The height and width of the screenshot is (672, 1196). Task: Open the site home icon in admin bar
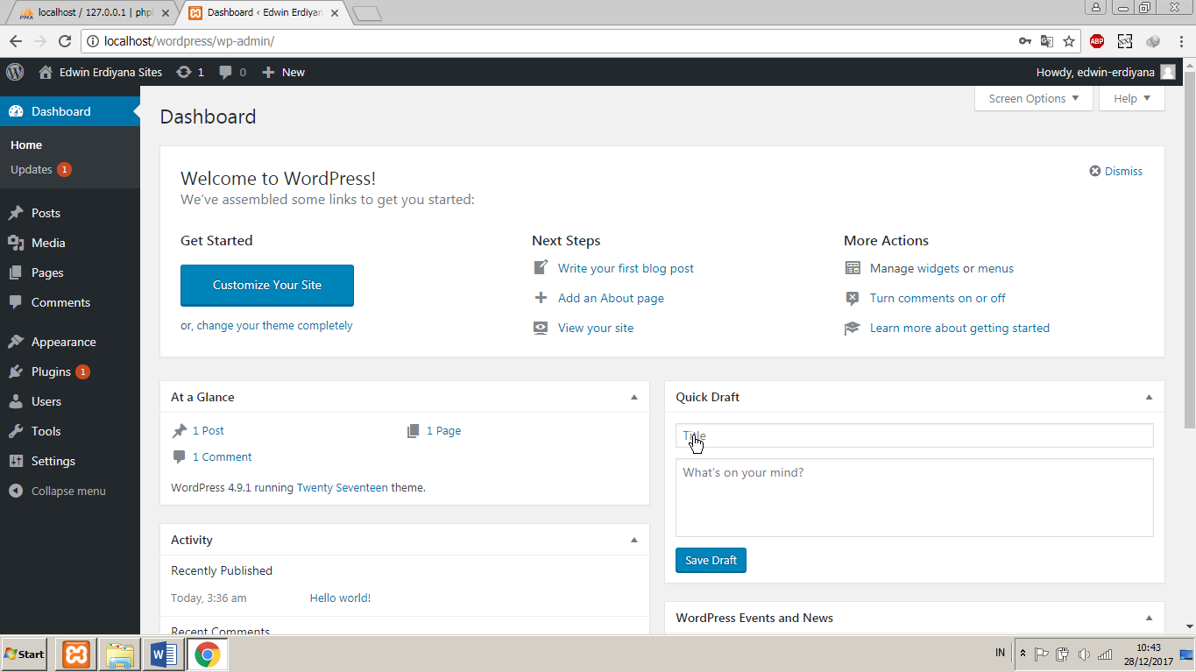click(46, 73)
